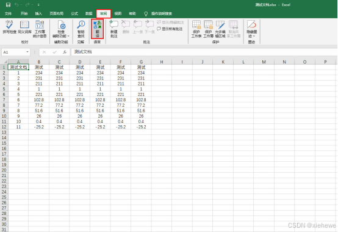338x232 pixels.
Task: Switch to the 视图 View tab
Action: coord(118,13)
